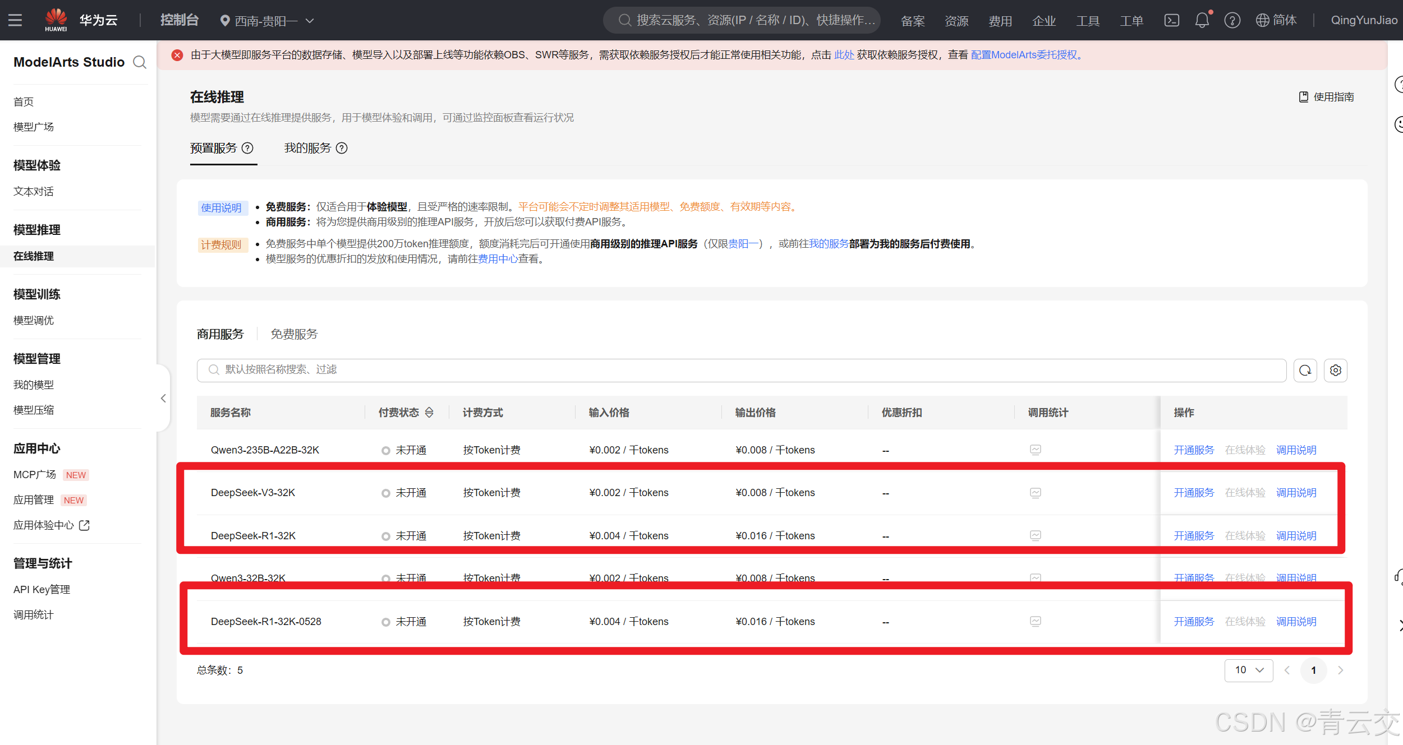The width and height of the screenshot is (1403, 745).
Task: Open 模型调优 in sidebar
Action: (x=34, y=321)
